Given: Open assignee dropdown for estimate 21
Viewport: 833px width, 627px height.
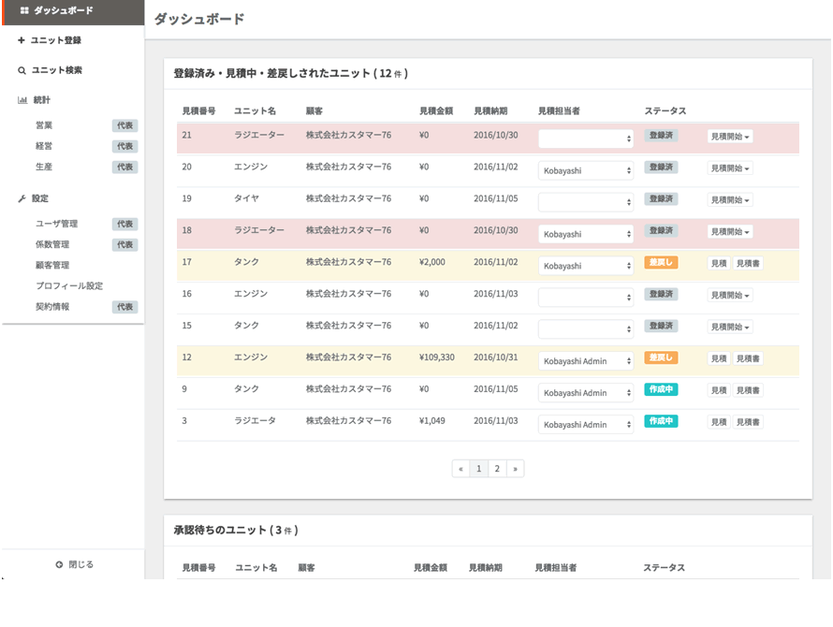Looking at the screenshot, I should [585, 139].
